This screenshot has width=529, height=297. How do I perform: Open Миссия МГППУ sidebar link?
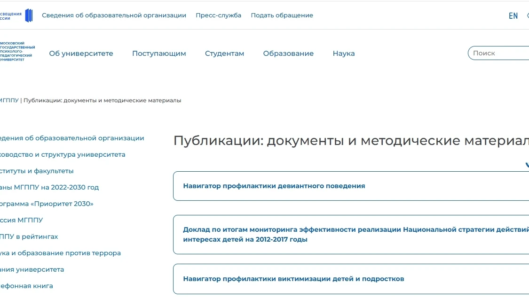tap(21, 220)
